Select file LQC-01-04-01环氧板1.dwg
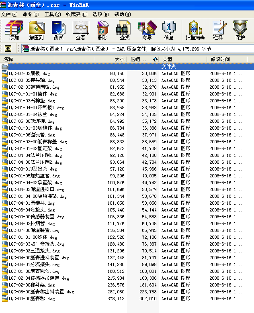 tap(37, 108)
